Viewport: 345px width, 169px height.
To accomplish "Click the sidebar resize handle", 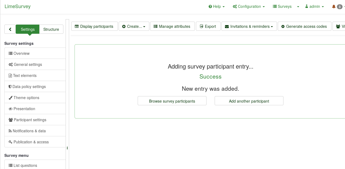I will [x=67, y=148].
